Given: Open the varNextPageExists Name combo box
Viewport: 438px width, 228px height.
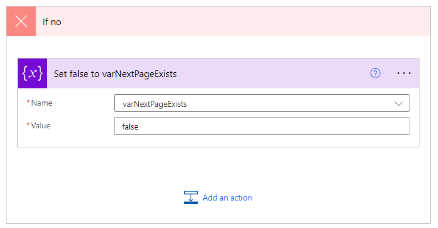Looking at the screenshot, I should [x=262, y=103].
